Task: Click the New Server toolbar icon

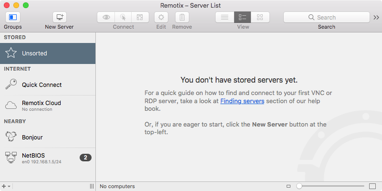Action: [x=60, y=17]
